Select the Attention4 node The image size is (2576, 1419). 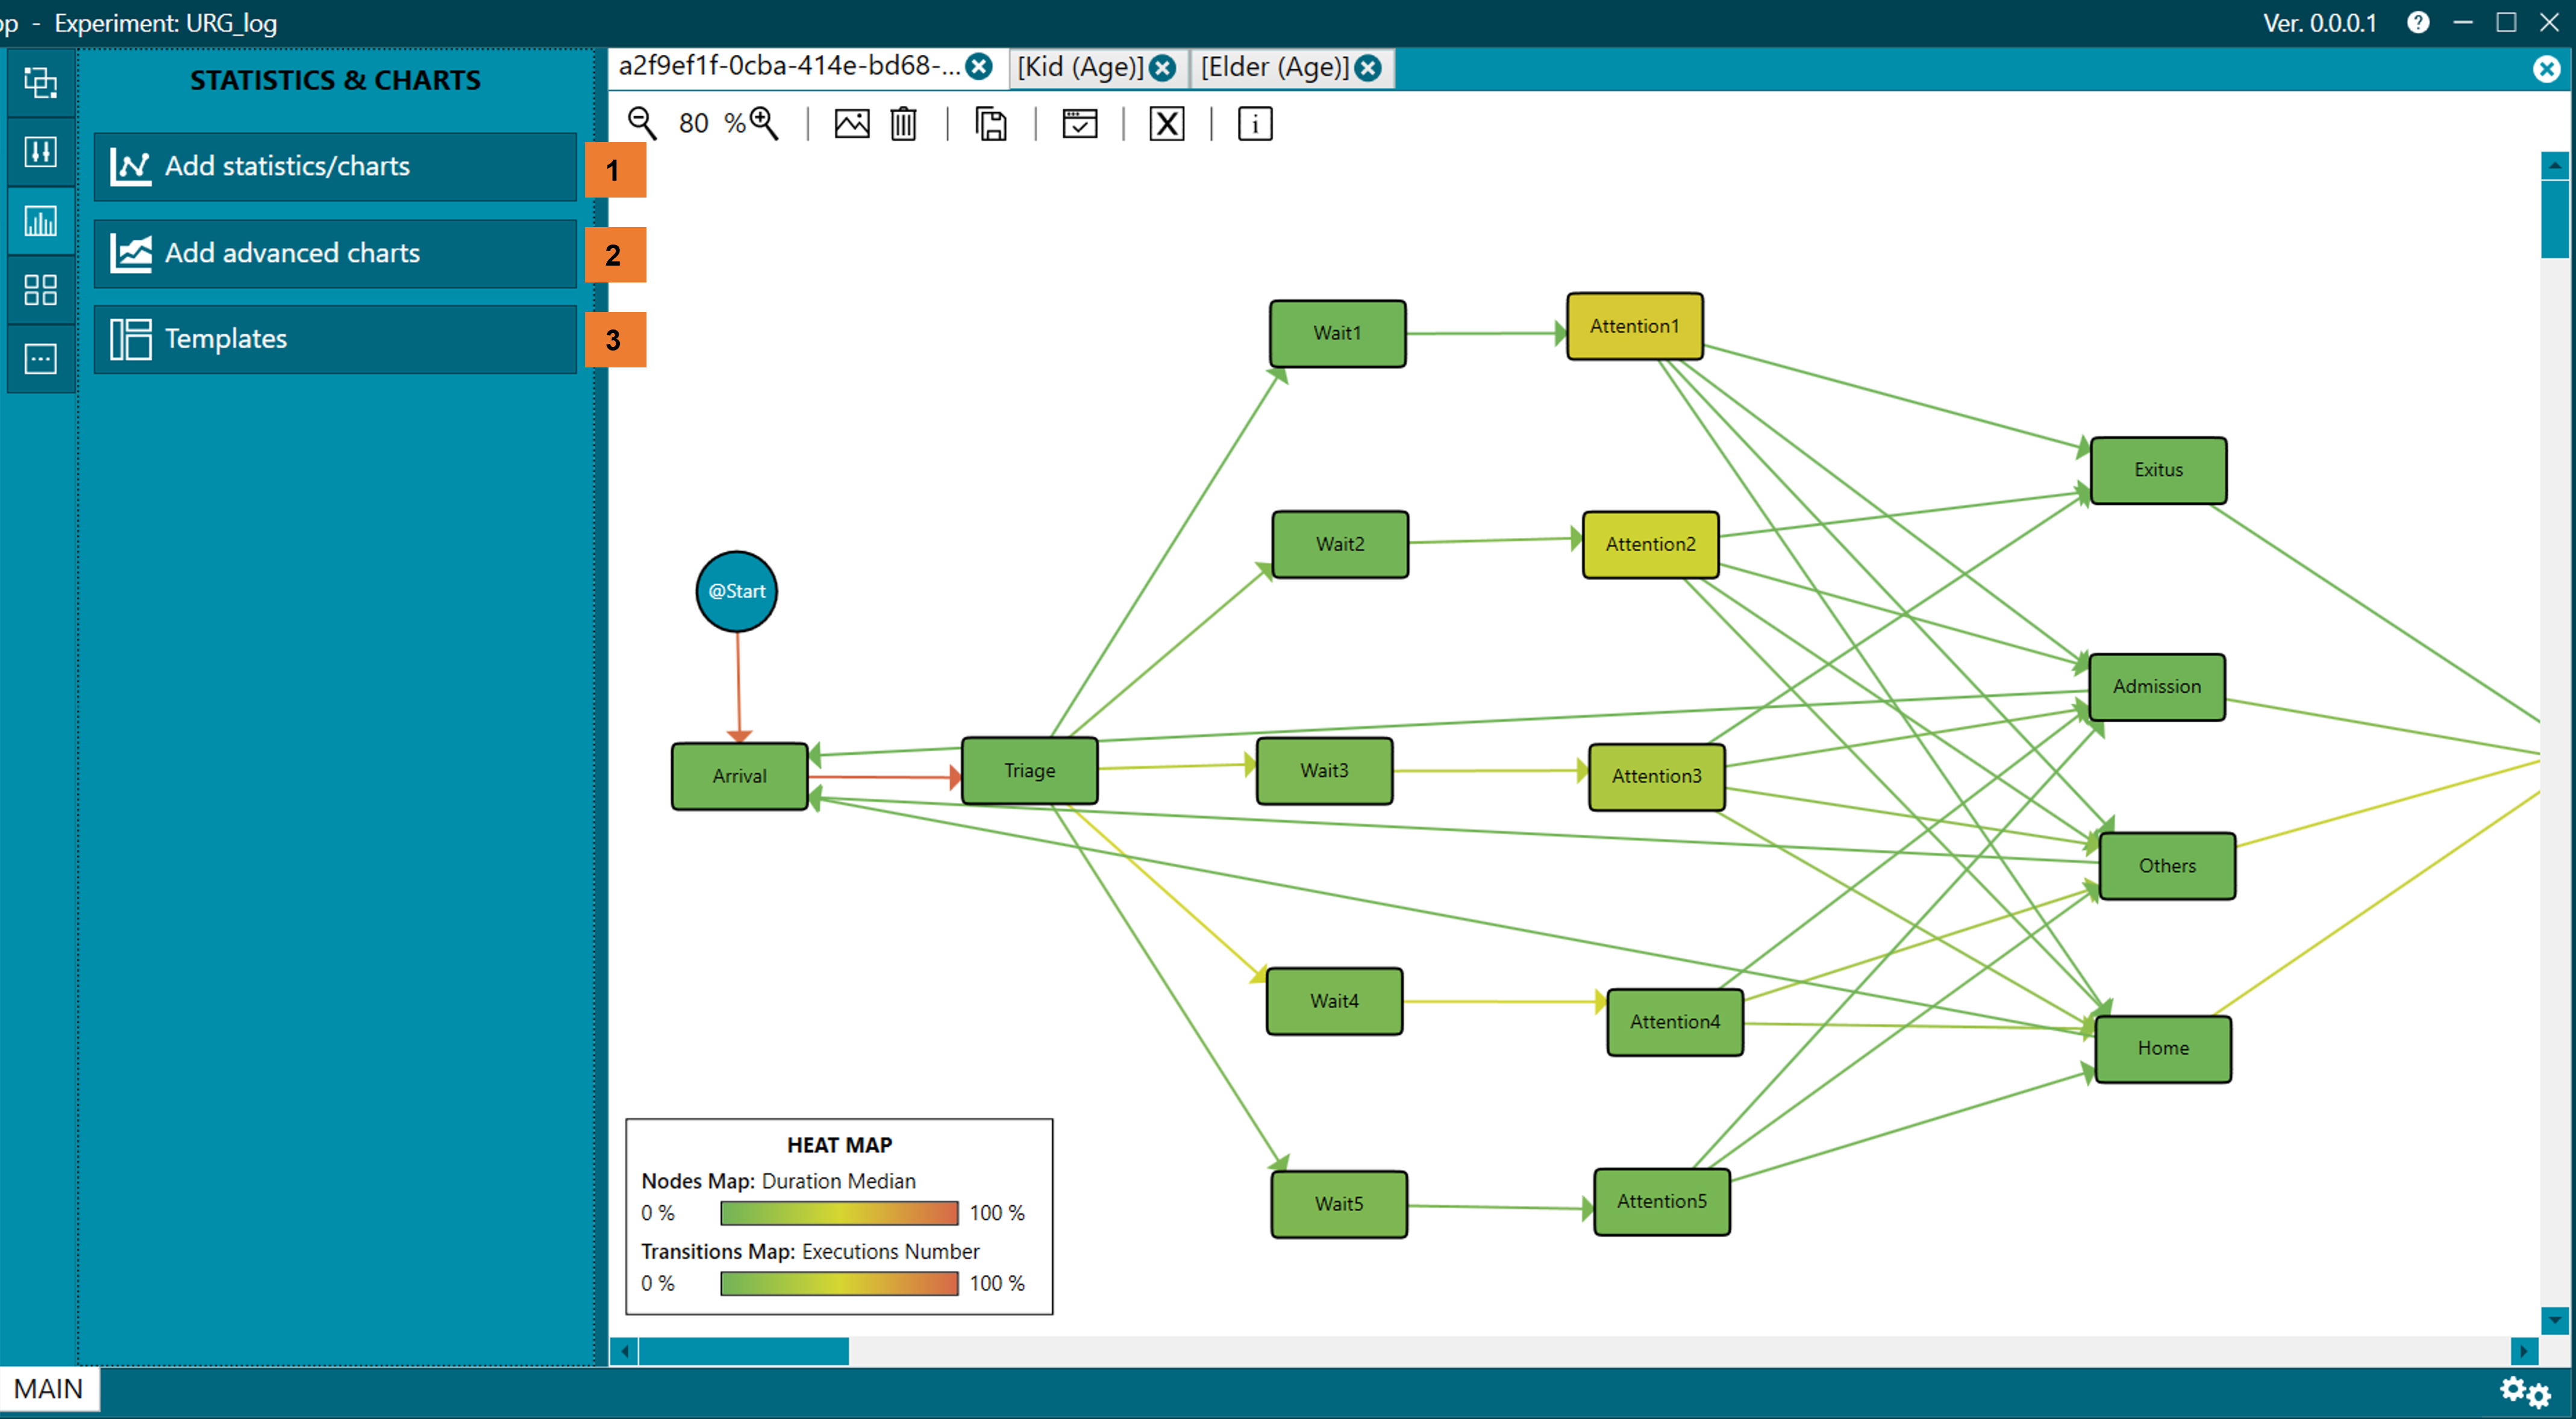1675,1022
